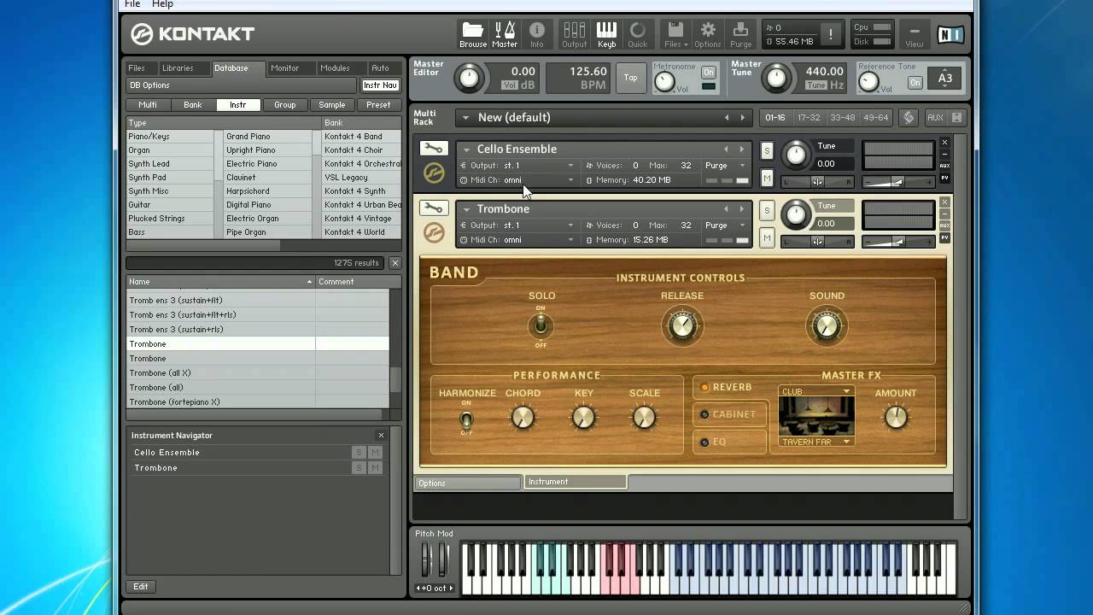The height and width of the screenshot is (615, 1093).
Task: Click the Tap tempo button
Action: [630, 78]
